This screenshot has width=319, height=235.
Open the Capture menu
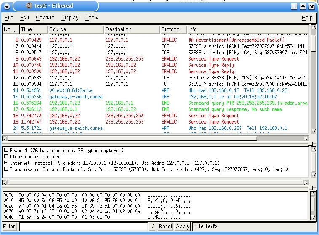coord(45,18)
